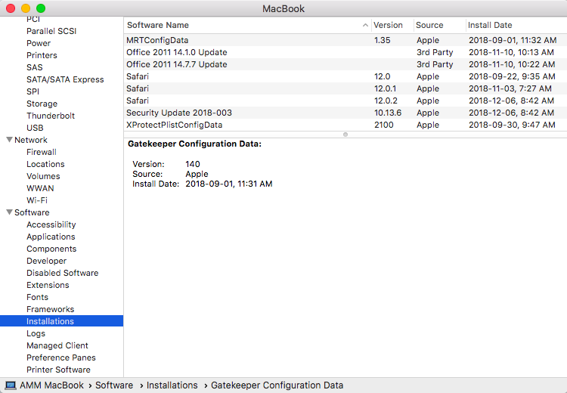
Task: Click the 2100 version cell
Action: pyautogui.click(x=383, y=125)
